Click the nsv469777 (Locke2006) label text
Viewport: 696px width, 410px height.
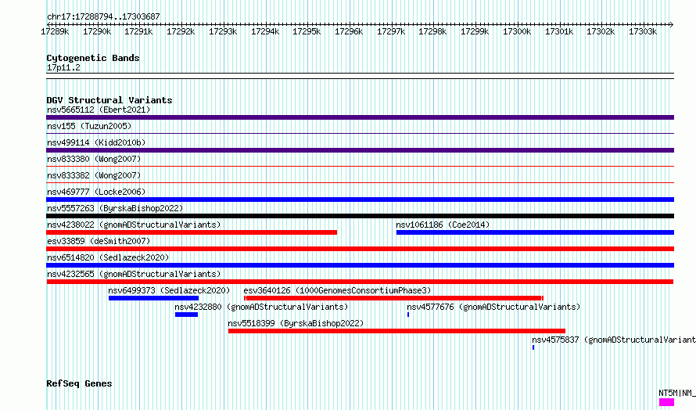point(96,192)
